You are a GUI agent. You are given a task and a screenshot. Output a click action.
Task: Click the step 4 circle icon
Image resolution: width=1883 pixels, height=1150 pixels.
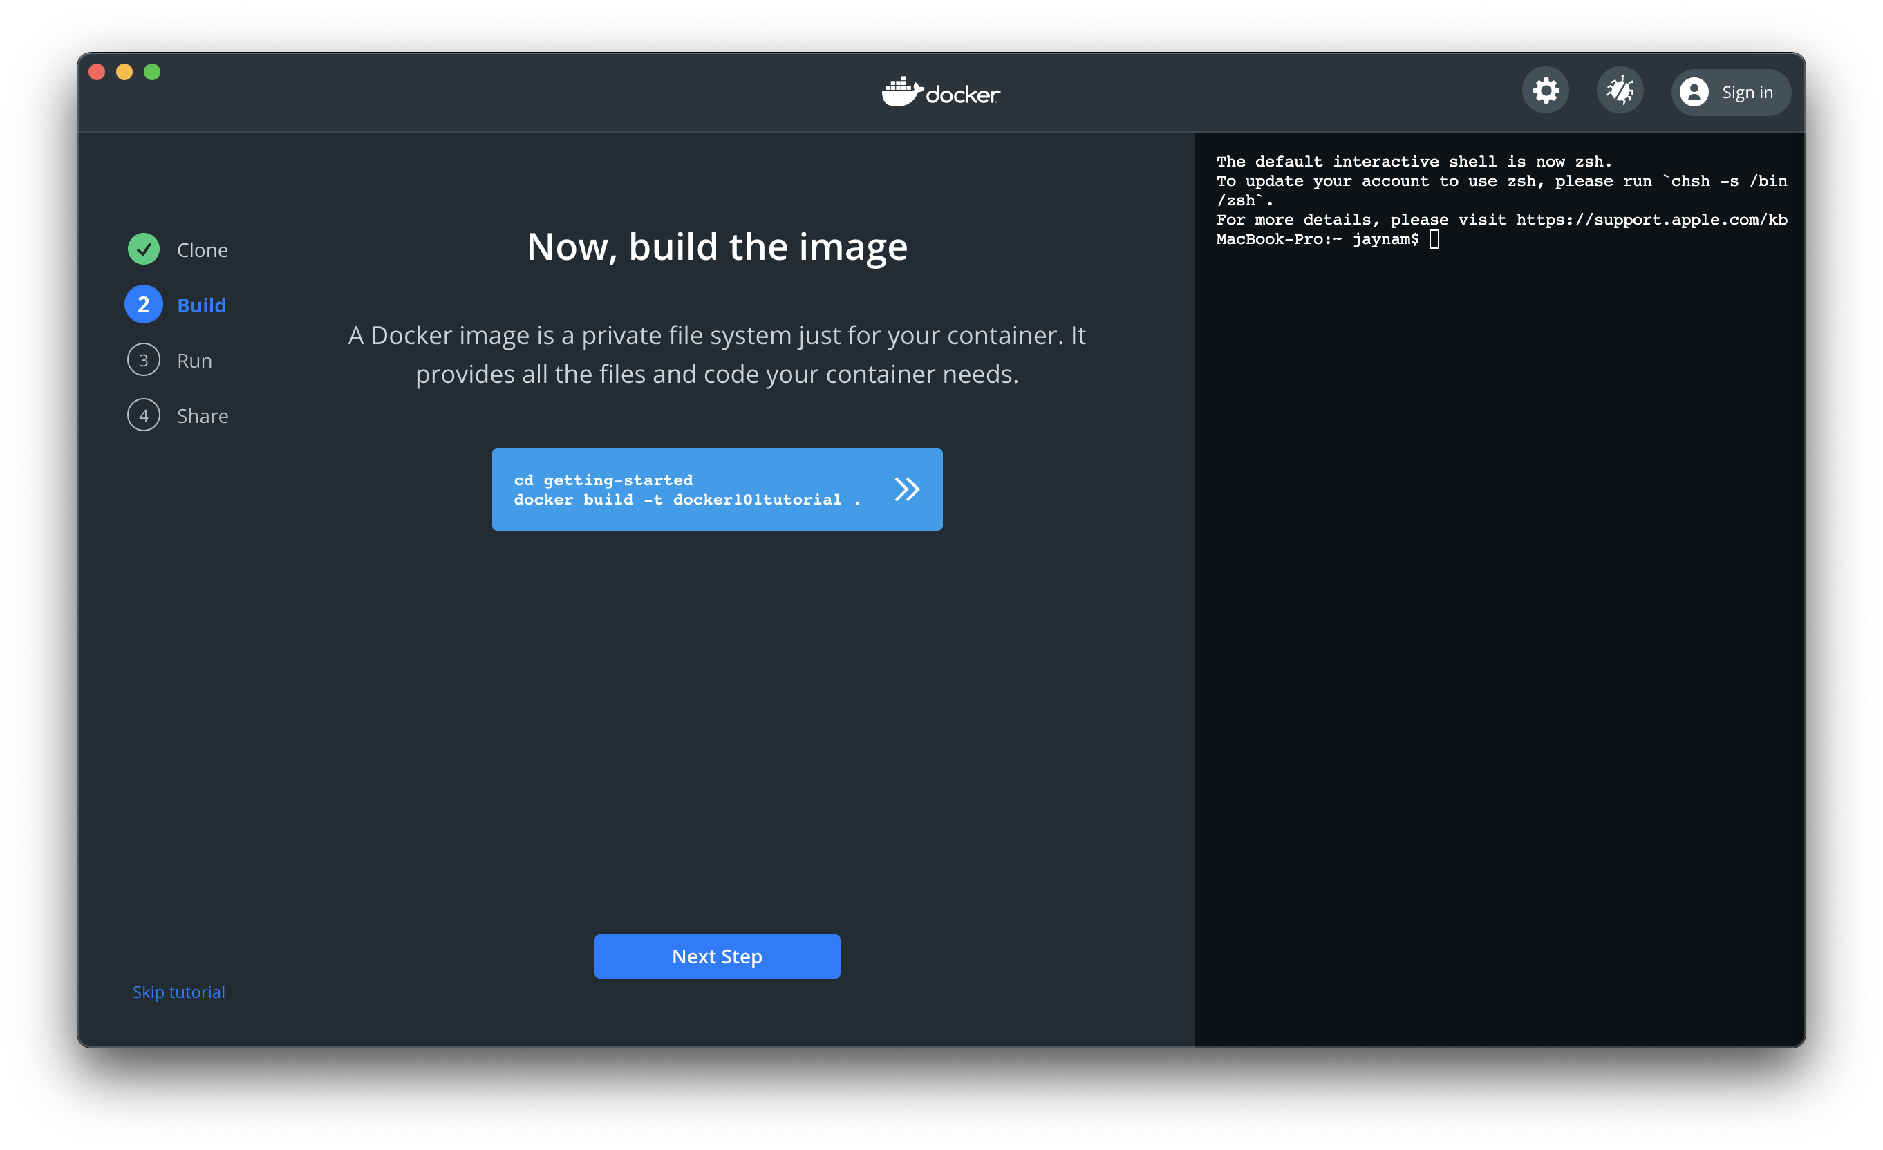click(144, 415)
